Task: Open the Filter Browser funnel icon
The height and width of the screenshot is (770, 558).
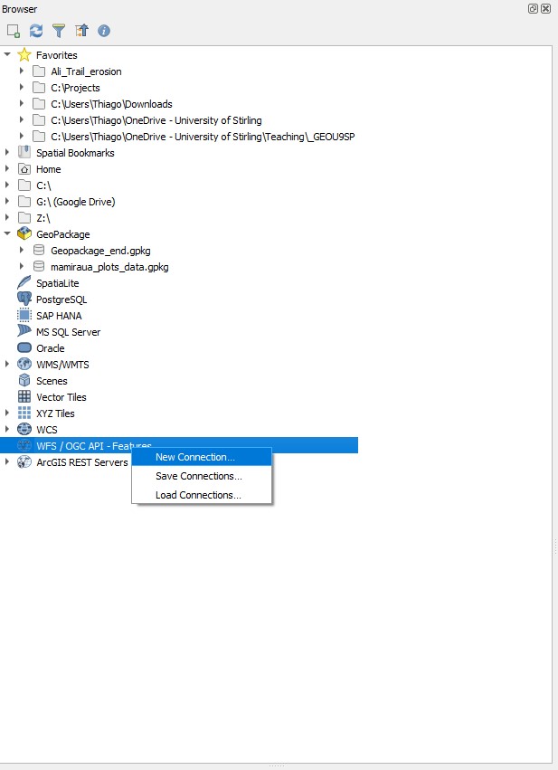Action: click(59, 31)
